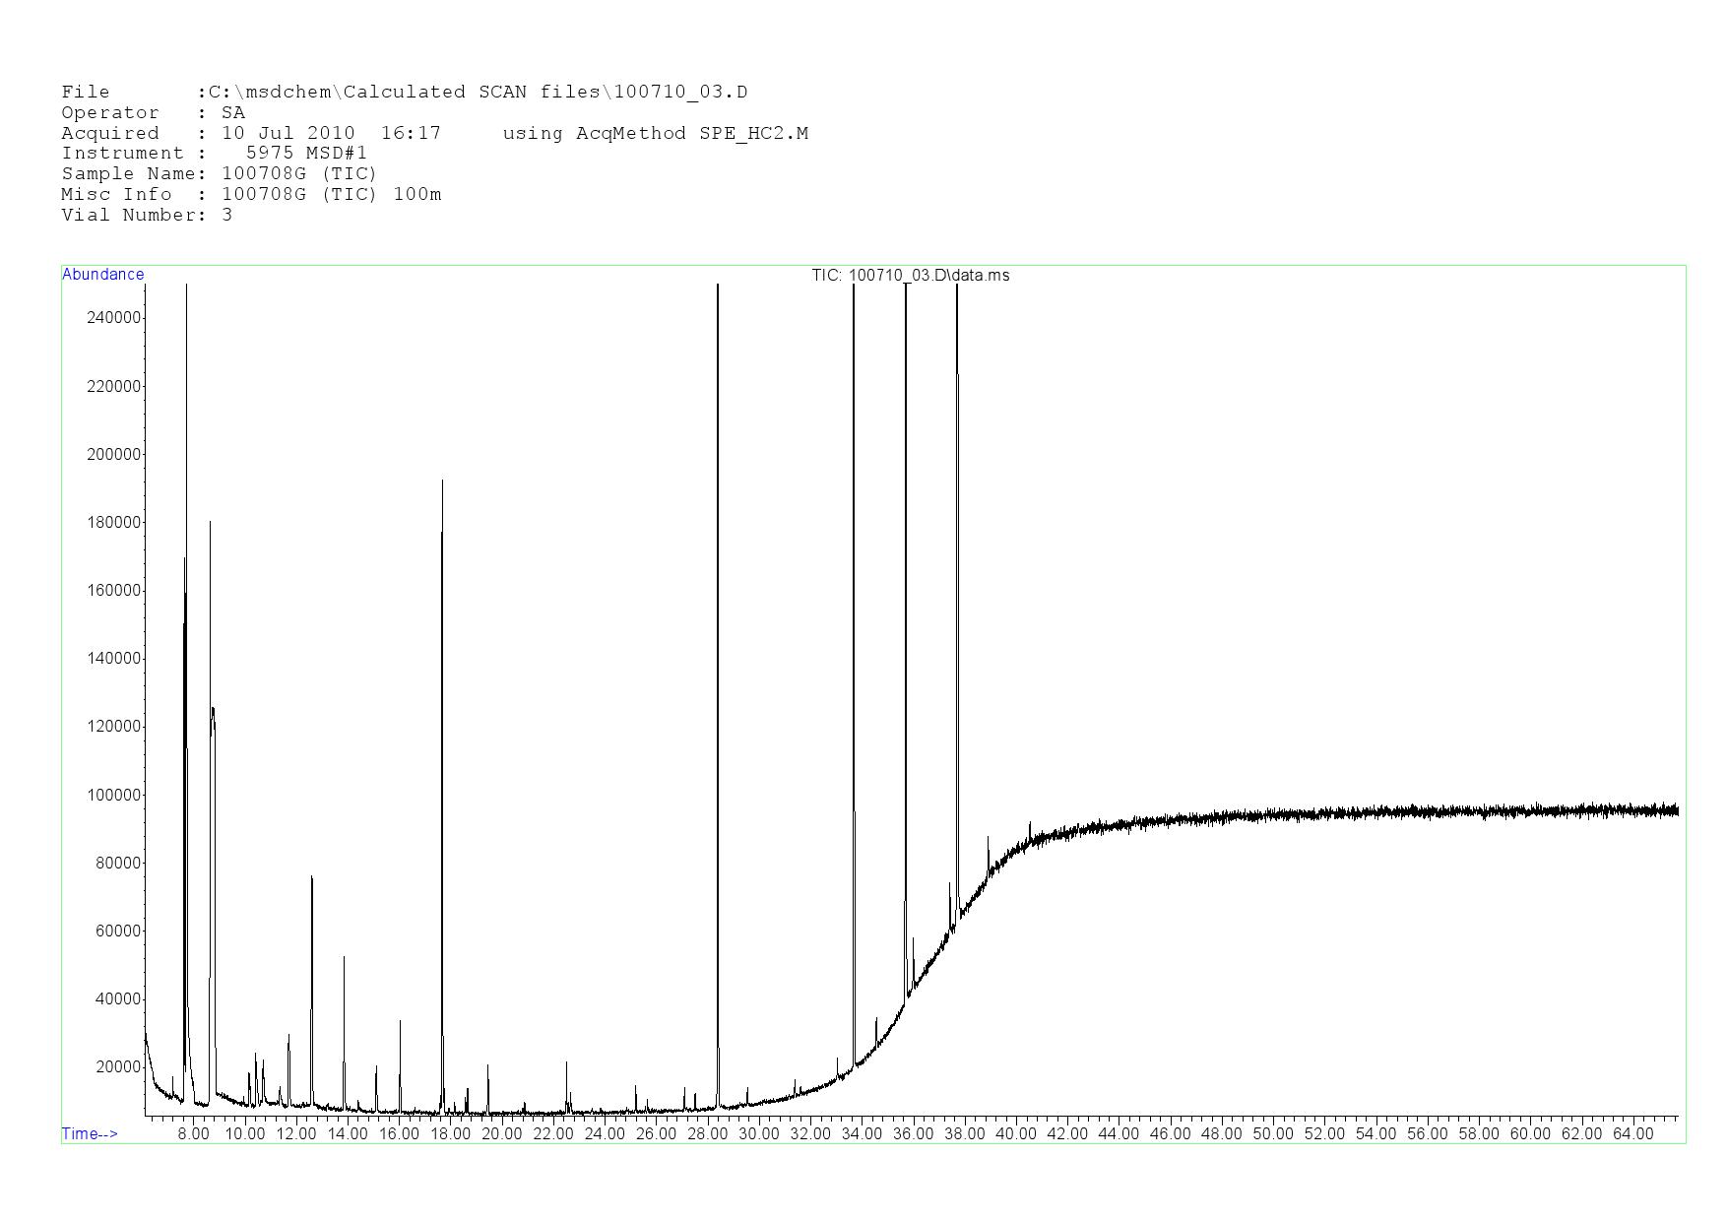
Task: Click the Operator value SA
Action: (233, 113)
